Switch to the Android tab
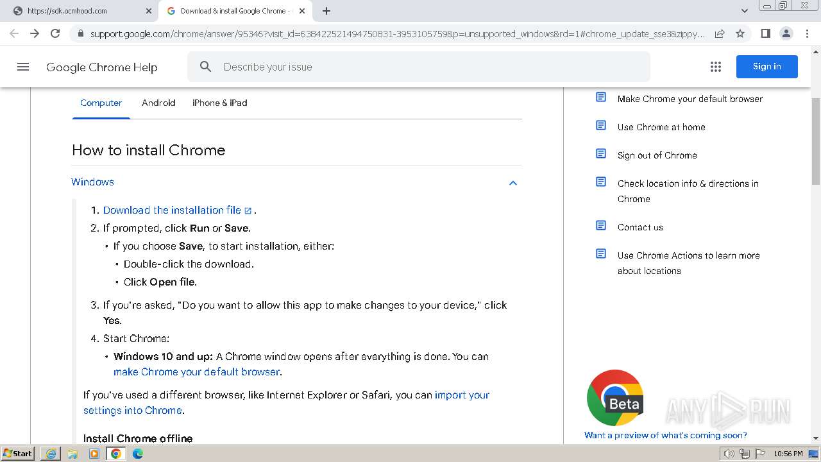 pyautogui.click(x=158, y=103)
